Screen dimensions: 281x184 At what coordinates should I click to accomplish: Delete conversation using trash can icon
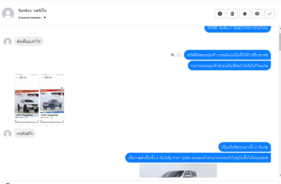coord(232,14)
